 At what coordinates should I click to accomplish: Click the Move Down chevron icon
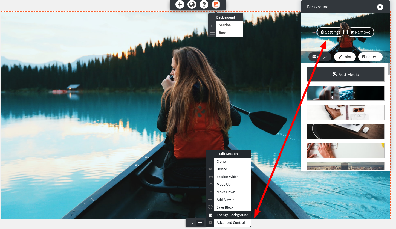211,192
